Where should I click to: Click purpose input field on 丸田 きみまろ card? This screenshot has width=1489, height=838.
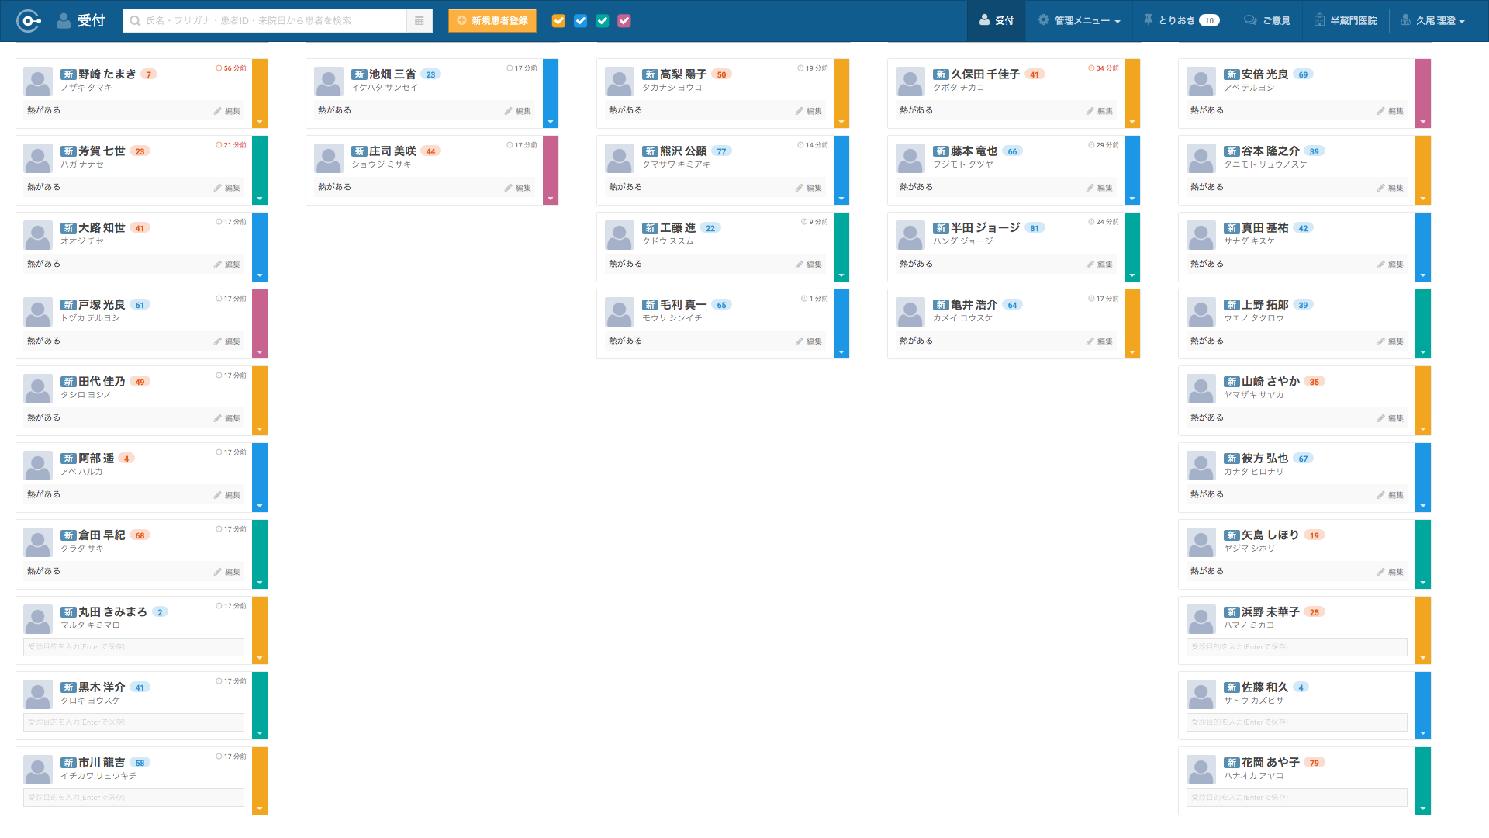[x=133, y=646]
